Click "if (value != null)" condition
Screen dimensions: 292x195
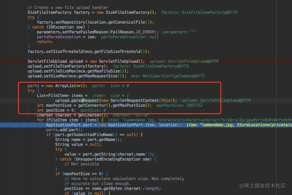(x=85, y=193)
